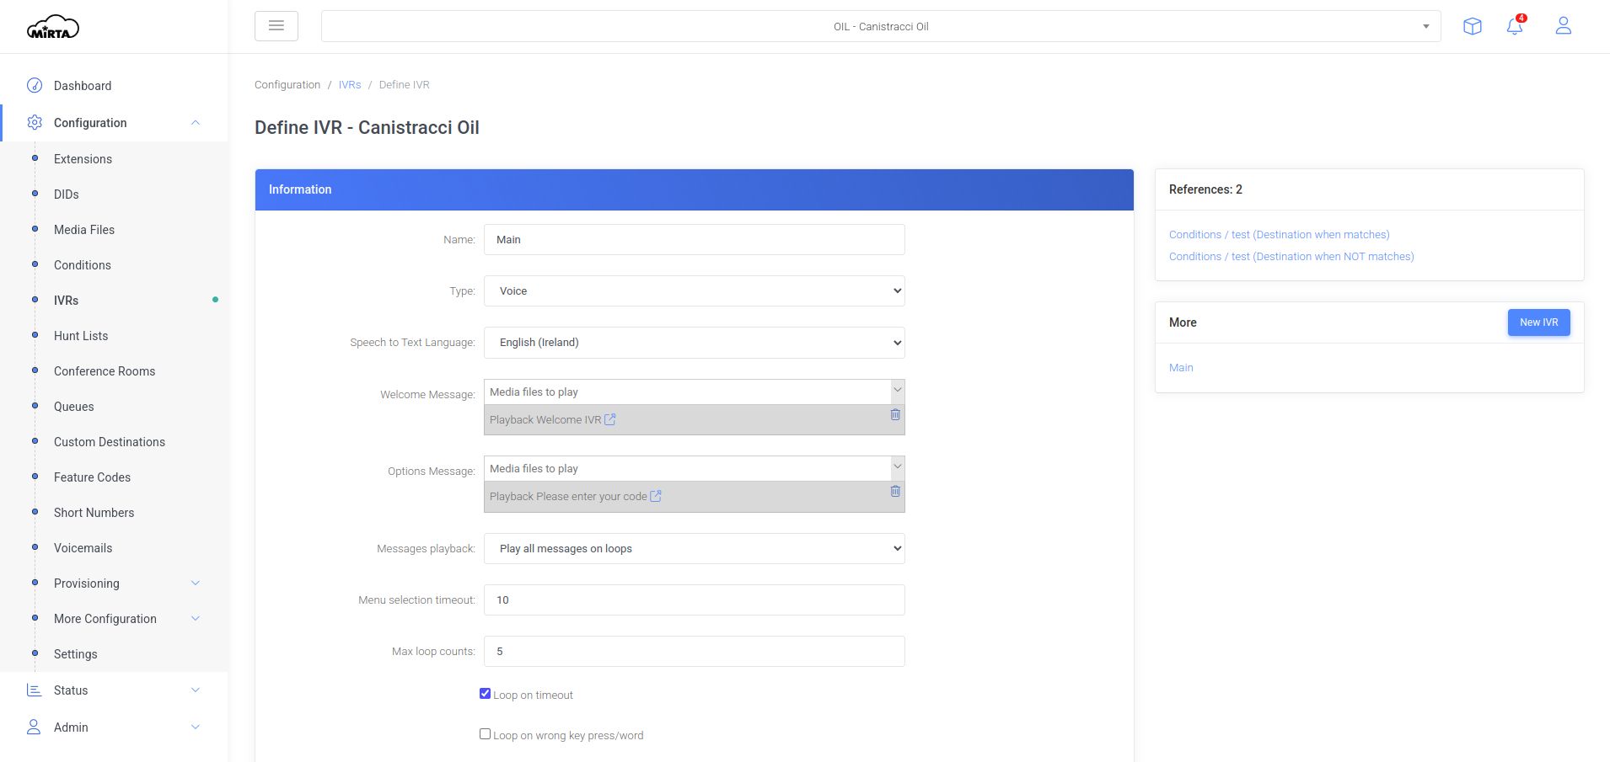The height and width of the screenshot is (762, 1610).
Task: Click the Dashboard gauge icon
Action: point(35,85)
